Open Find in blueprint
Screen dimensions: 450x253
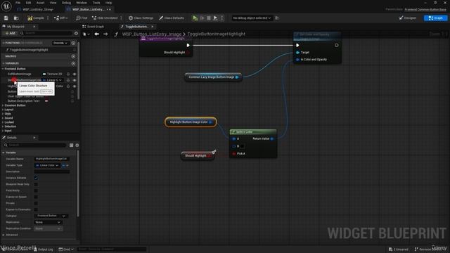tap(82, 18)
